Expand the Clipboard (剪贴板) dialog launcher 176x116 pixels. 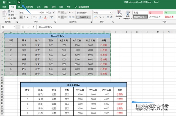(17, 22)
